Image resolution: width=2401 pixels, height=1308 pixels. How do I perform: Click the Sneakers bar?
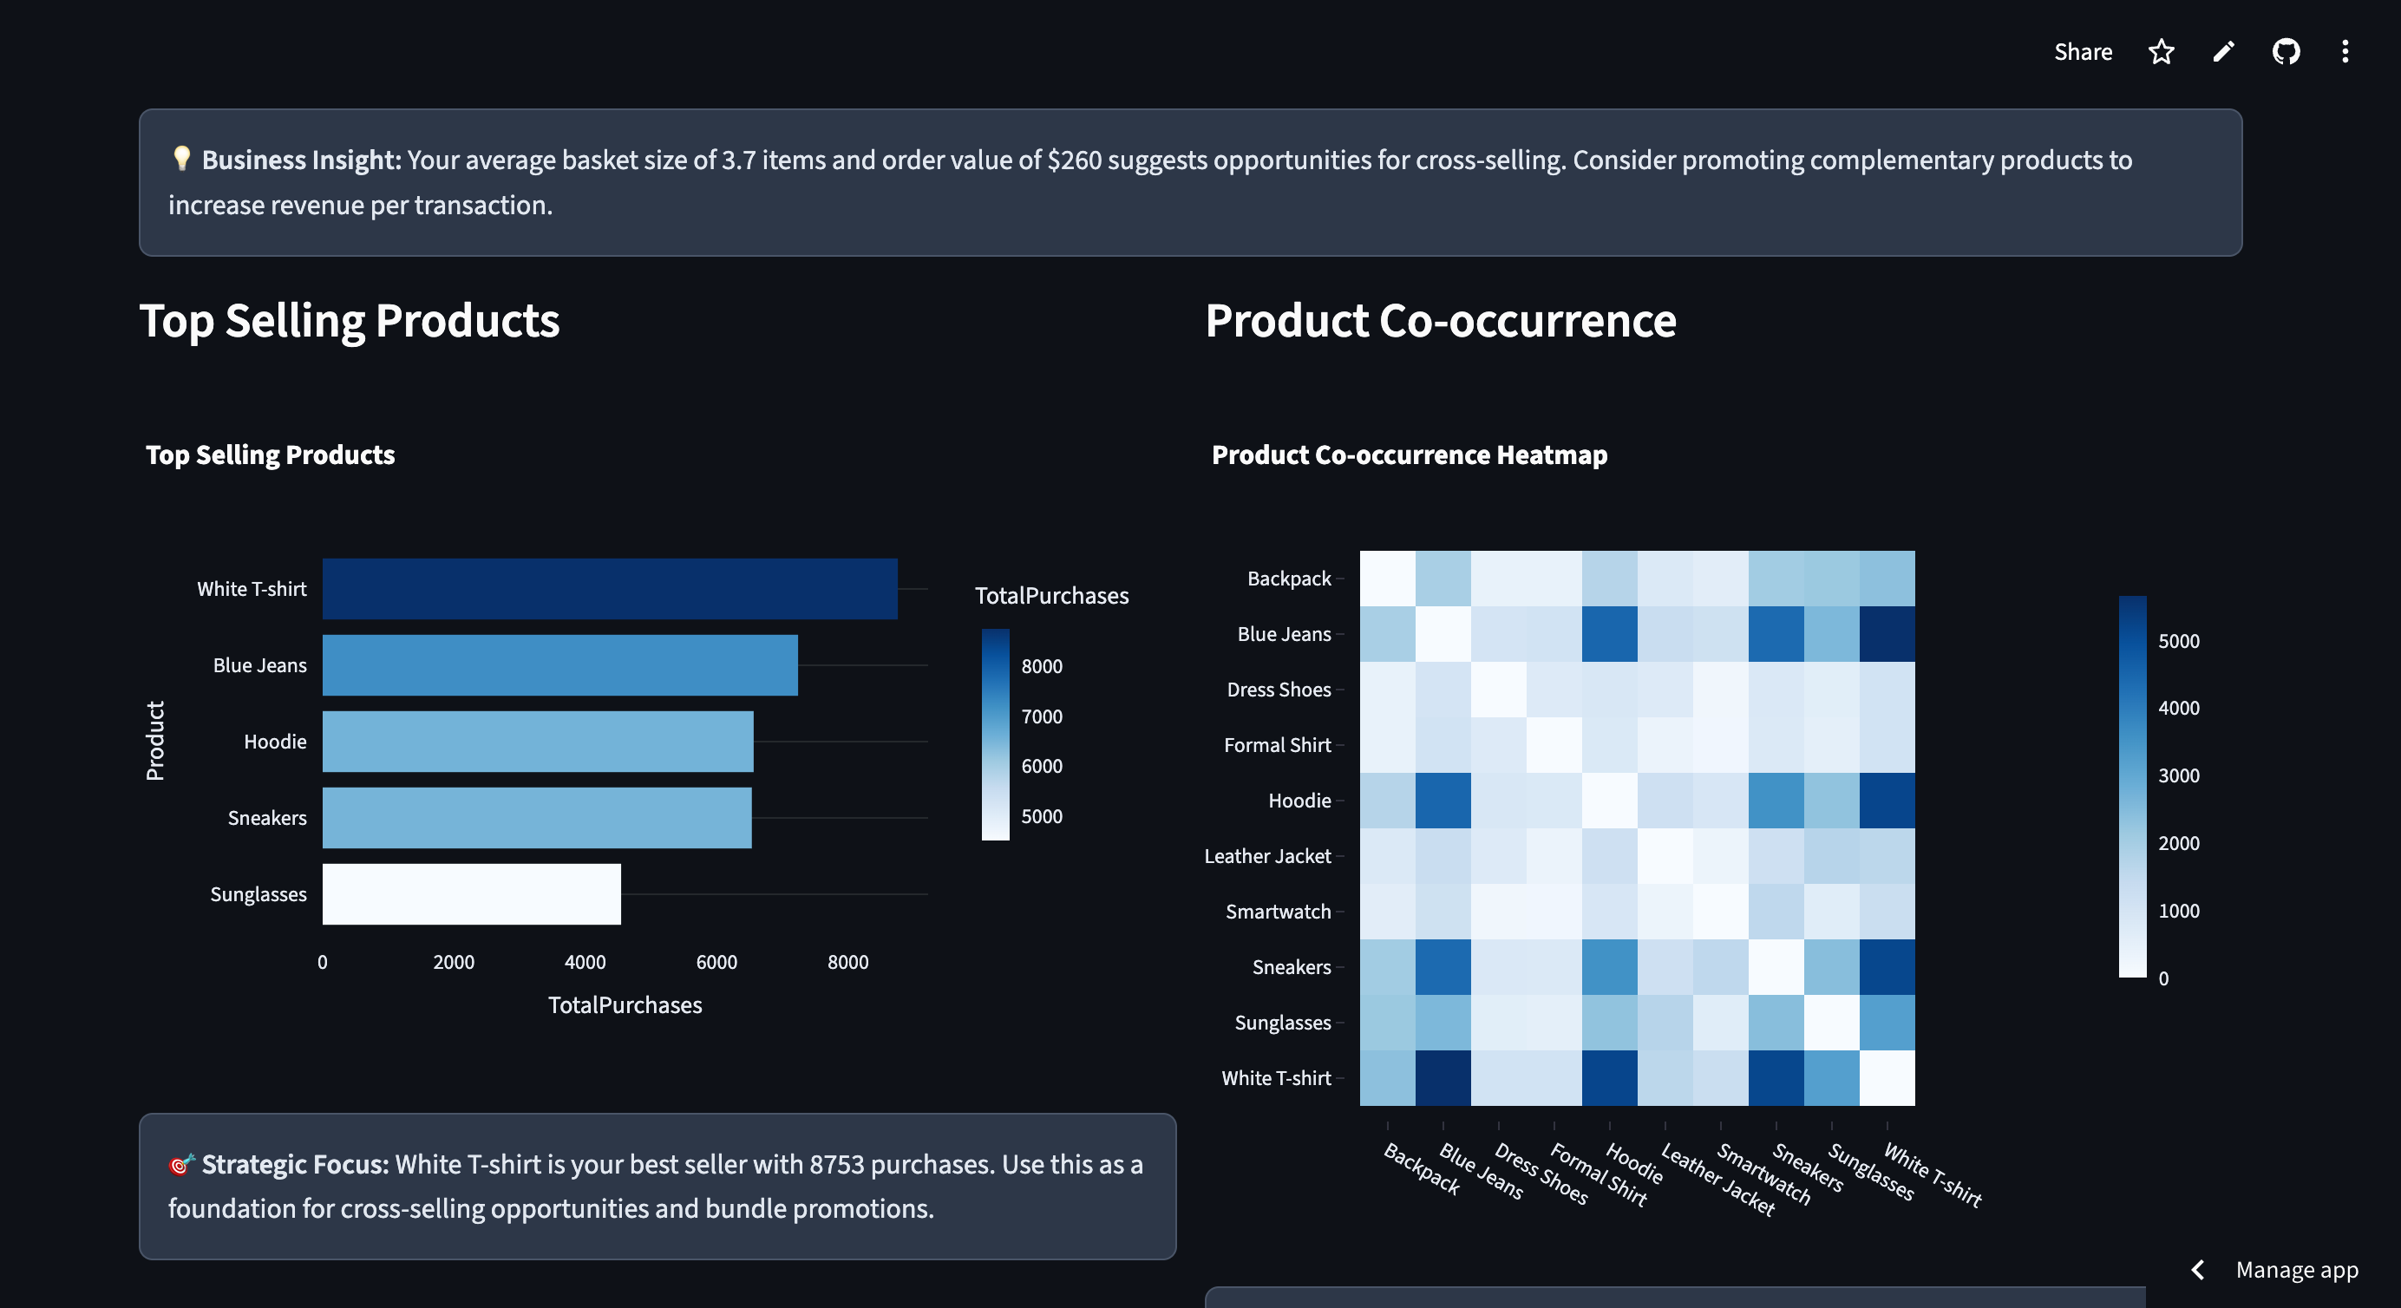click(x=536, y=819)
